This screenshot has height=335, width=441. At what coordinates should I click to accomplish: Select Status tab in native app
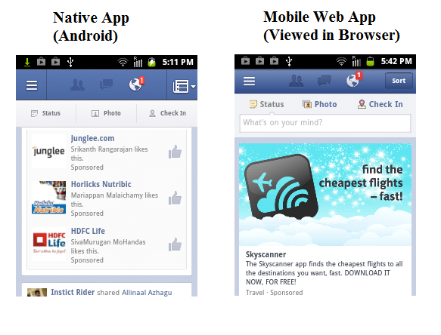45,113
